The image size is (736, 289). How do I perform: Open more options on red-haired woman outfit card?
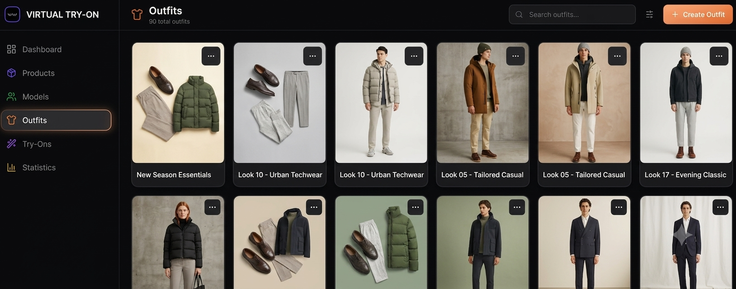(x=212, y=207)
